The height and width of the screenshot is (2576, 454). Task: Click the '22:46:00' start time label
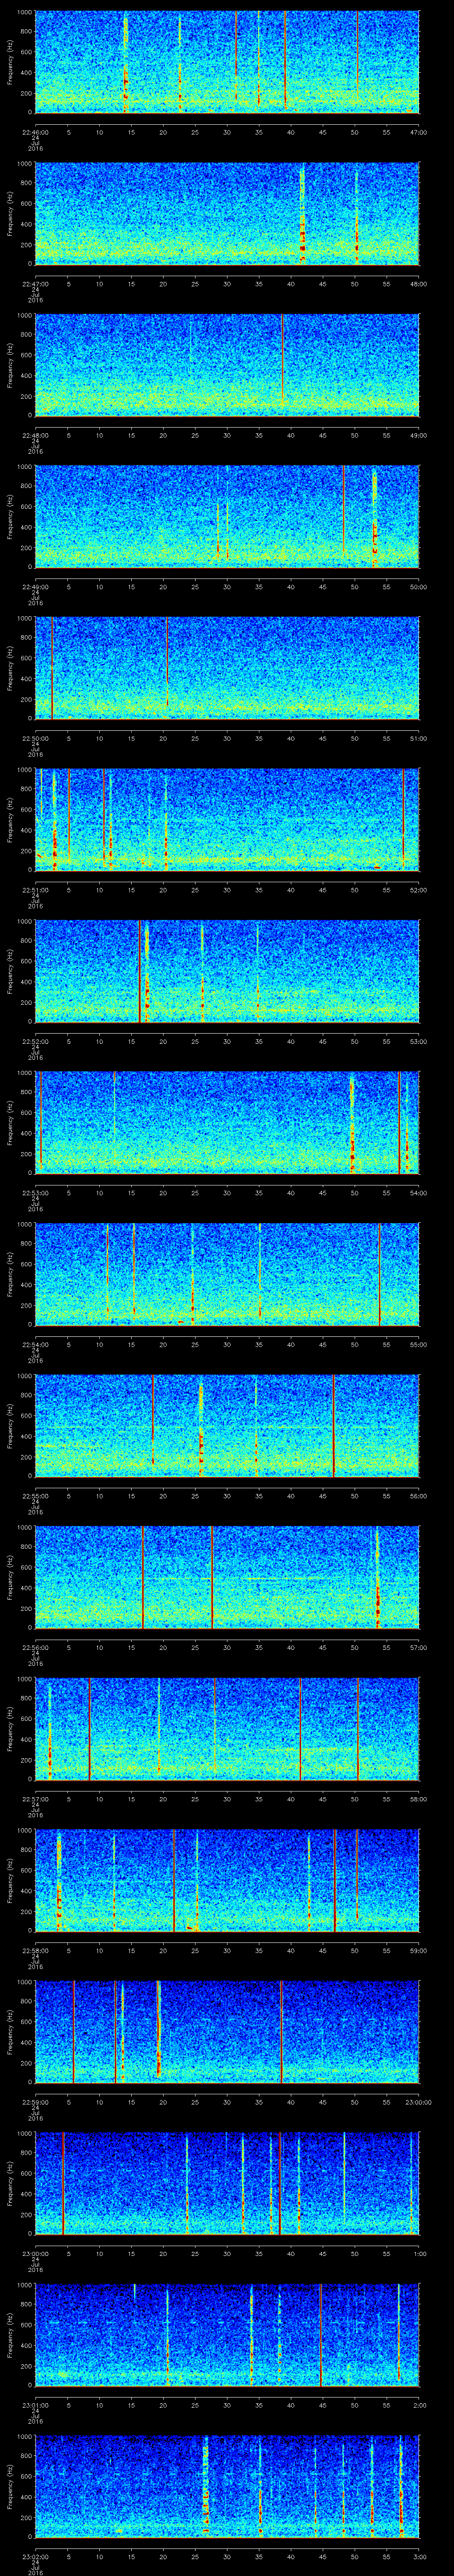[35, 132]
